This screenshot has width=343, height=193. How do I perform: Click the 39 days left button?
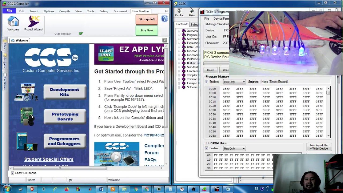tap(147, 19)
